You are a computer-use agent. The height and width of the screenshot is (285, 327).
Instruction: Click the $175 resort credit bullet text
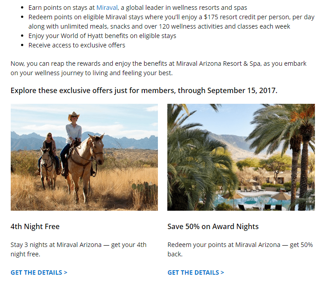click(x=171, y=21)
